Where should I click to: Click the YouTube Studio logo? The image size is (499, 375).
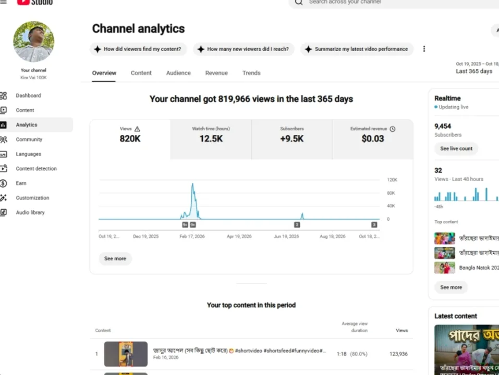tap(35, 2)
